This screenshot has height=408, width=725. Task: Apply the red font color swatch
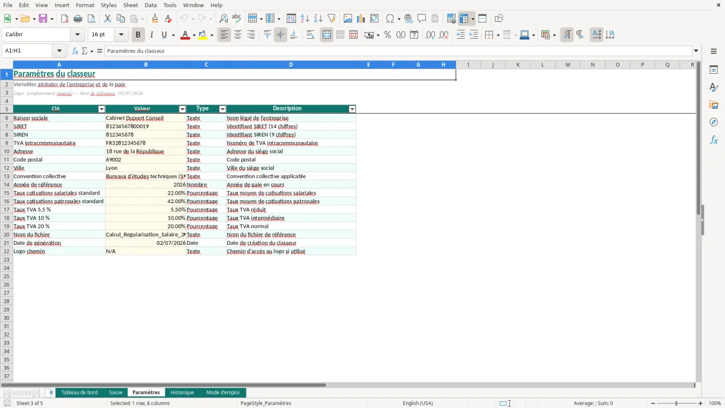184,35
